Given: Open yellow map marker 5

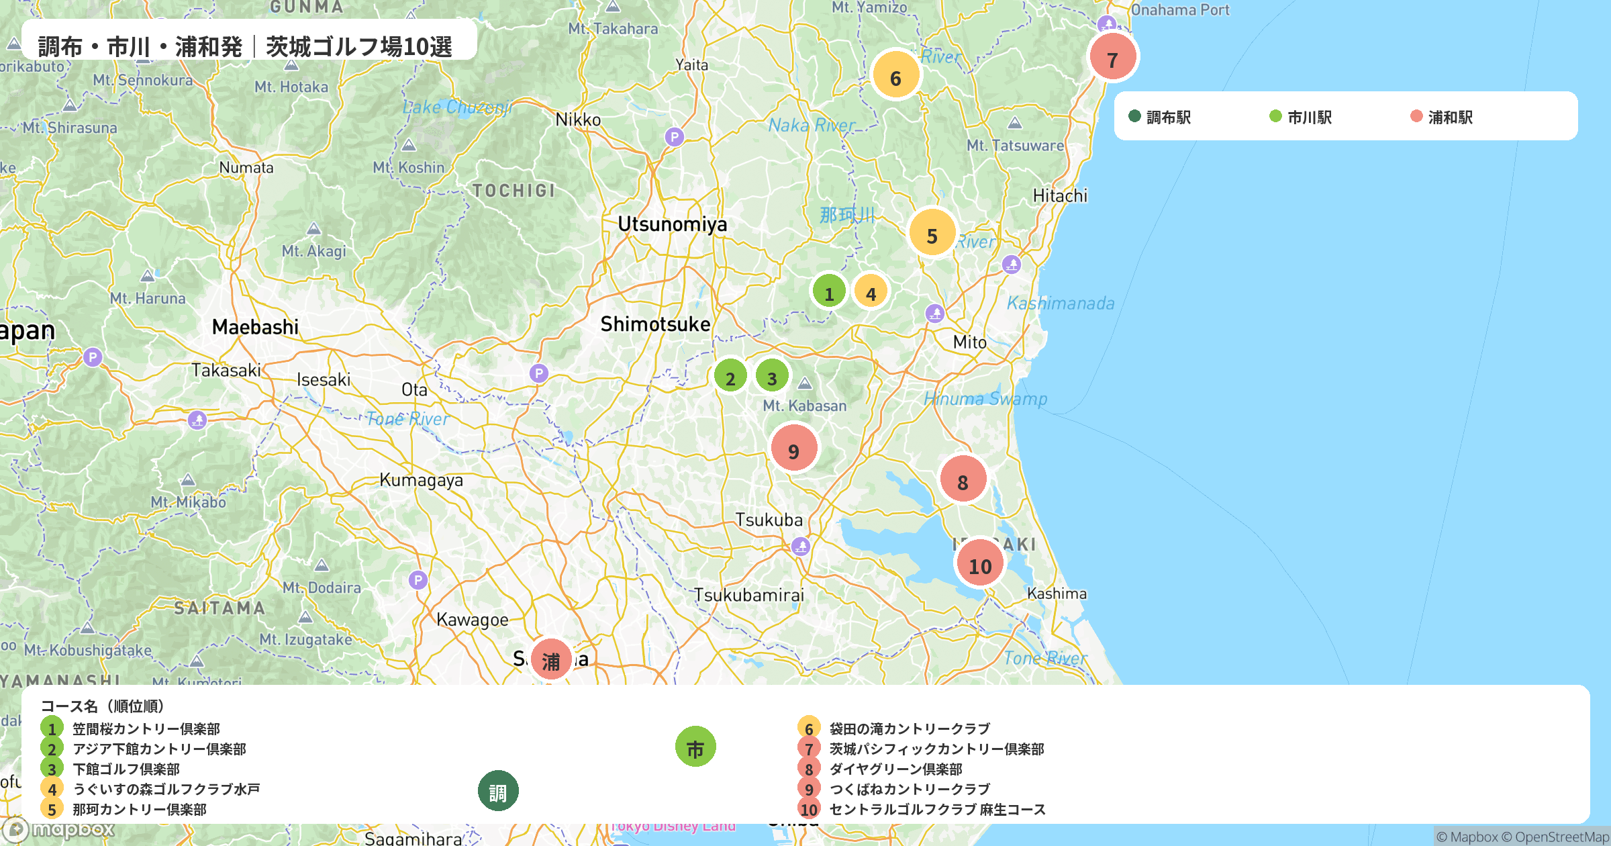Looking at the screenshot, I should coord(932,232).
